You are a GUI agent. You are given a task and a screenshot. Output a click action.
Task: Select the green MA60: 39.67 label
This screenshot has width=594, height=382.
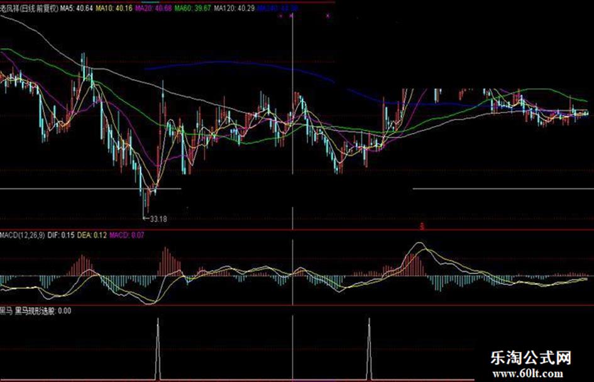tap(192, 8)
